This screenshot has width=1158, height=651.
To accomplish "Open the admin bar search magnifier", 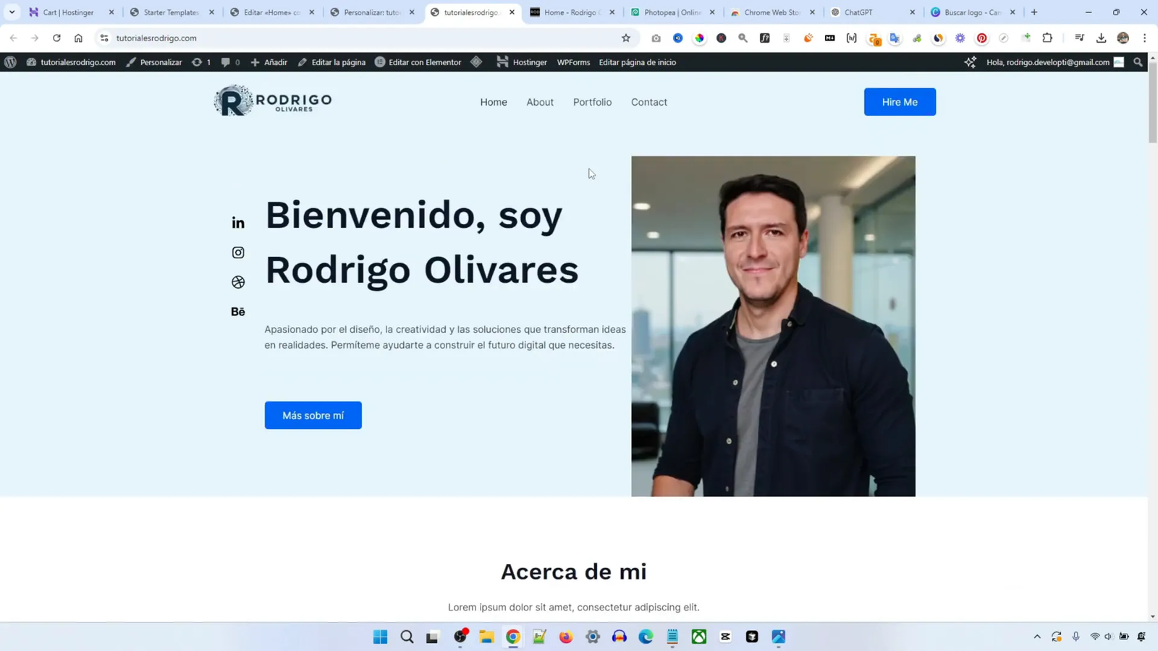I will [x=1138, y=62].
